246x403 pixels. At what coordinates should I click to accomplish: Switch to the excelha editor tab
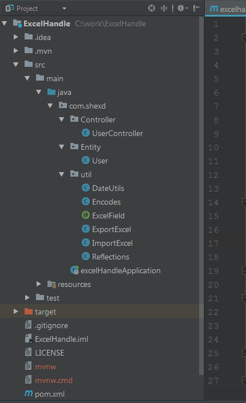227,9
